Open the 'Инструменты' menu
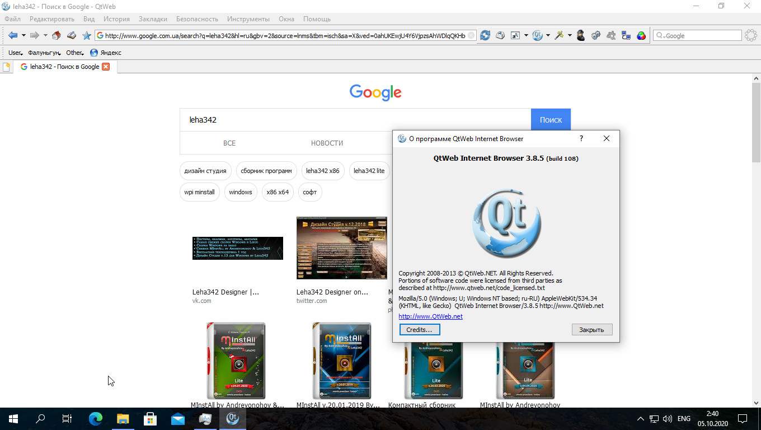Screen dimensions: 761x430 click(x=249, y=19)
